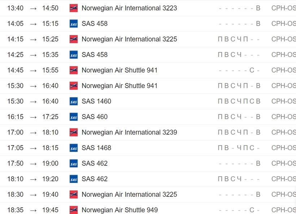Open SAS 460 flight details

click(x=95, y=117)
